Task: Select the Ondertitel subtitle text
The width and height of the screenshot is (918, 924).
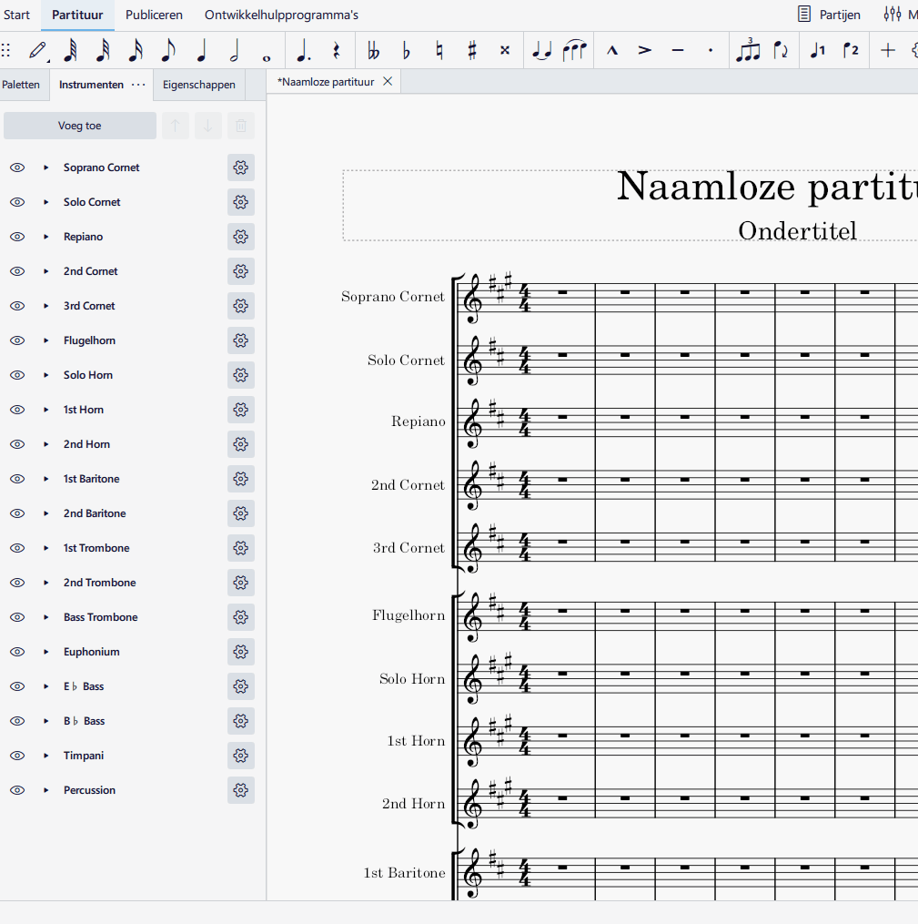Action: pos(797,231)
